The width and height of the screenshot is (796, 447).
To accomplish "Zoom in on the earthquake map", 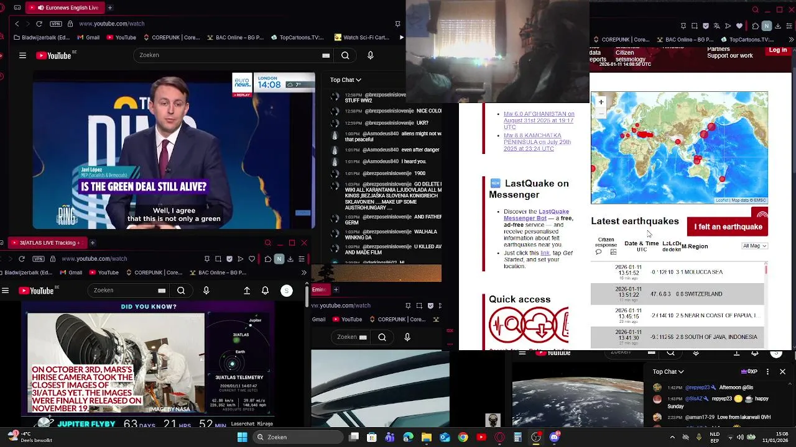I will pos(601,102).
